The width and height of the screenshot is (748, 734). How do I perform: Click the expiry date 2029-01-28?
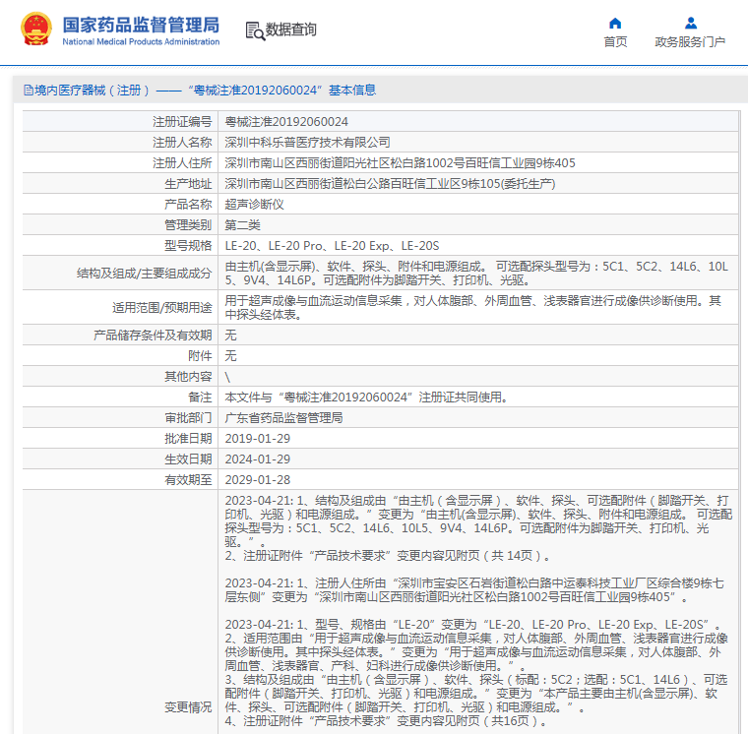point(258,480)
